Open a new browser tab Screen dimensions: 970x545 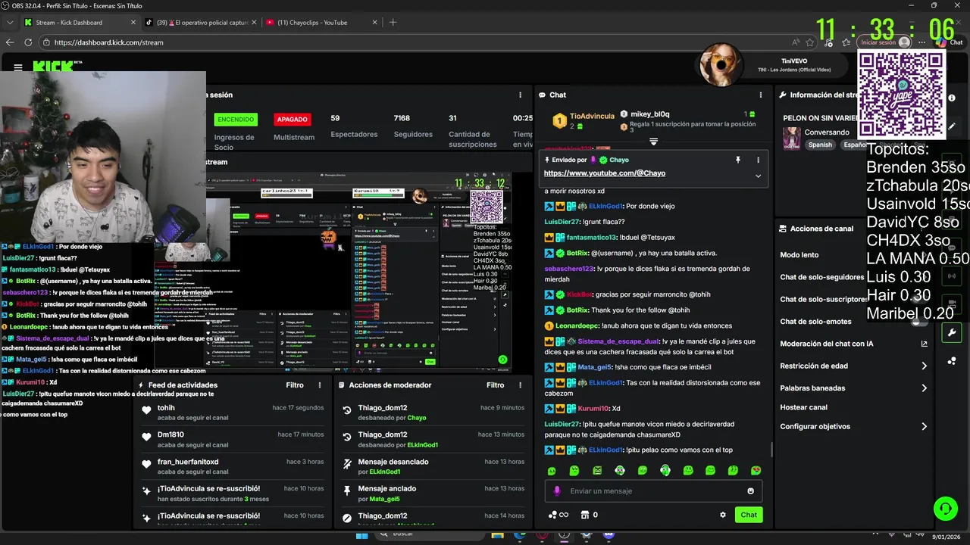393,23
